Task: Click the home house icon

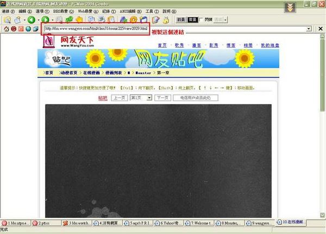Action: pos(7,29)
